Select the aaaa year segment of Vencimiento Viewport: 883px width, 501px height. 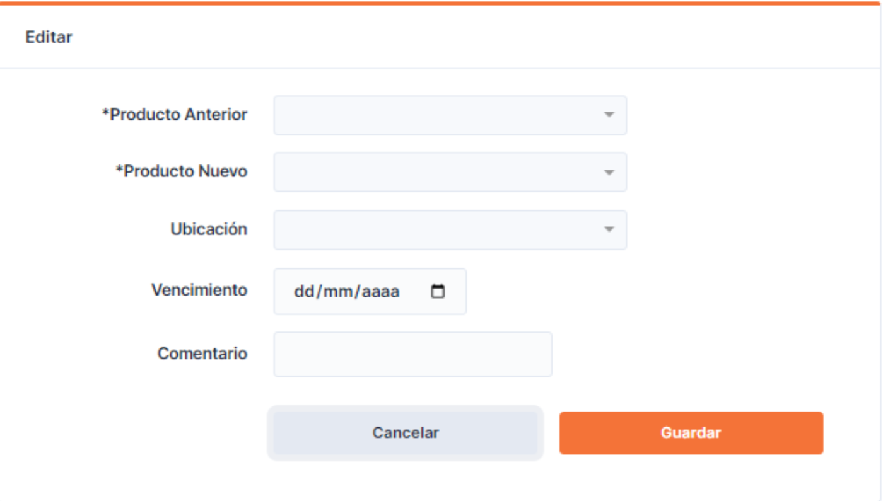pyautogui.click(x=382, y=292)
